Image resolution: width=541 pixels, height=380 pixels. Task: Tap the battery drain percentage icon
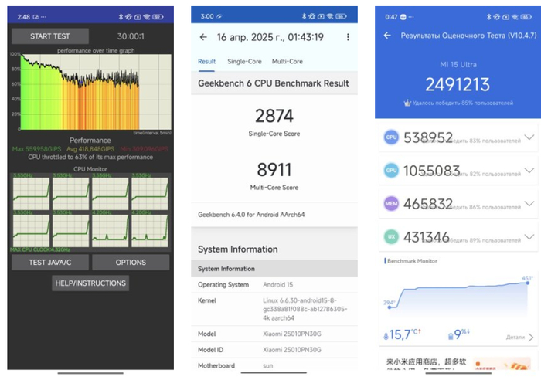[x=451, y=335]
